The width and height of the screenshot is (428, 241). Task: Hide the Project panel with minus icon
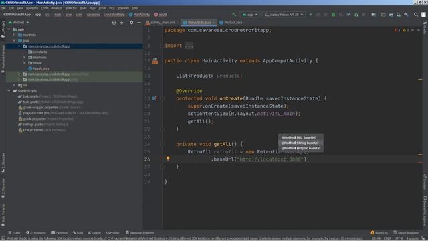[x=139, y=23]
